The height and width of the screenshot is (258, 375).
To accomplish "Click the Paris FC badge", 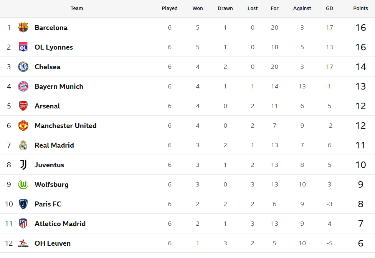I will [x=23, y=204].
